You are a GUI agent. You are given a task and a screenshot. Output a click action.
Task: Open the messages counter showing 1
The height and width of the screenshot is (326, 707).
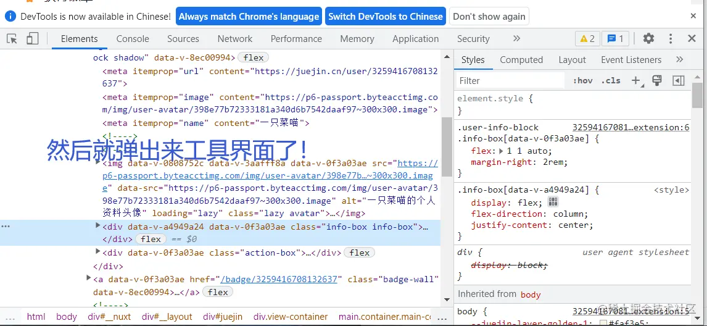tap(616, 39)
